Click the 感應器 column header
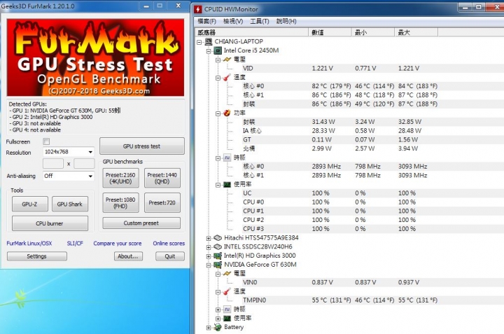Image resolution: width=504 pixels, height=334 pixels. [252, 32]
